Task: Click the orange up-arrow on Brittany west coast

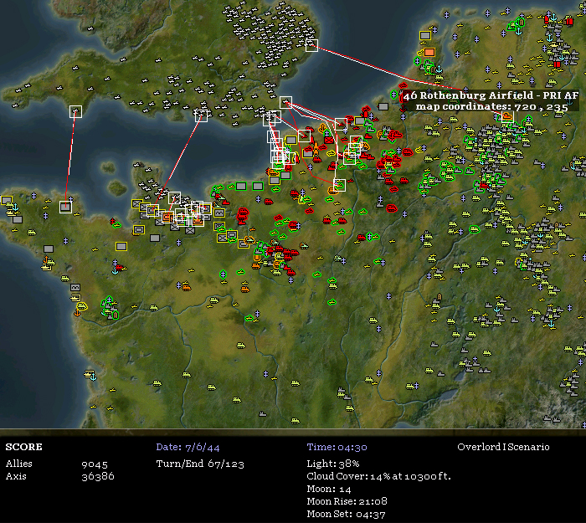Action: [x=45, y=259]
